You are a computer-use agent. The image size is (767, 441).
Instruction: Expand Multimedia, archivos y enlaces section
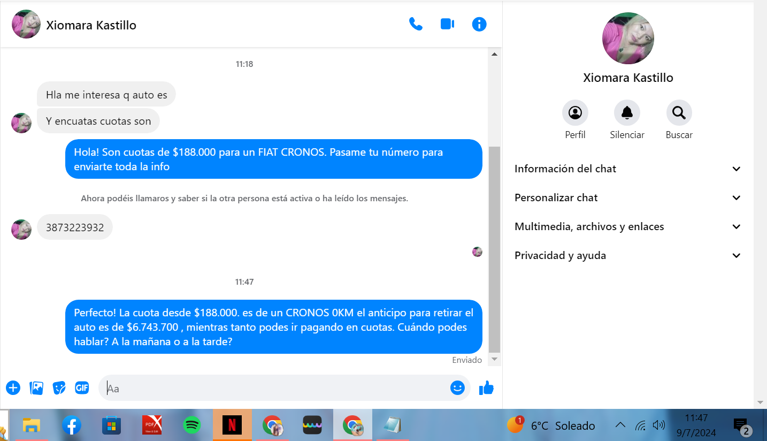(628, 226)
